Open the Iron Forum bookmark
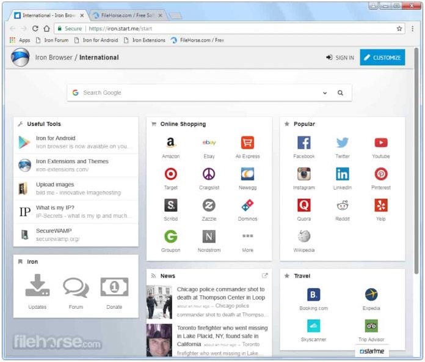Screen dimensions: 425x362 (x=53, y=40)
